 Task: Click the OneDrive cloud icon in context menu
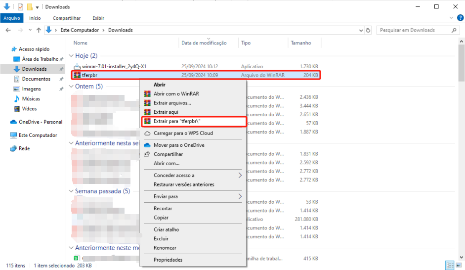pyautogui.click(x=147, y=145)
